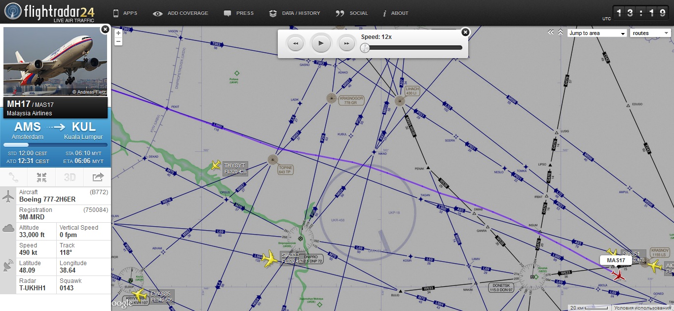This screenshot has width=674, height=311.
Task: Collapse controls with double left chevron
Action: click(551, 33)
